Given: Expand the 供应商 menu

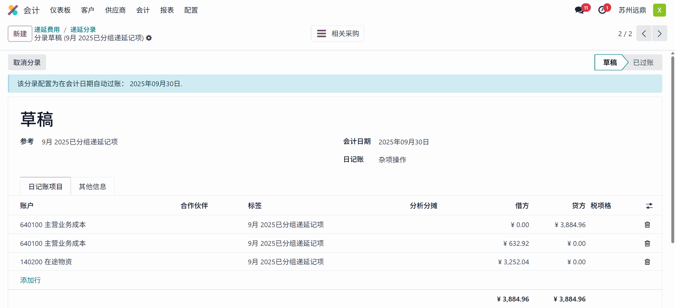Looking at the screenshot, I should click(x=115, y=10).
